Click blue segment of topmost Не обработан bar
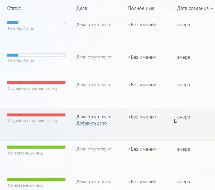This screenshot has width=215, height=190. [x=13, y=23]
